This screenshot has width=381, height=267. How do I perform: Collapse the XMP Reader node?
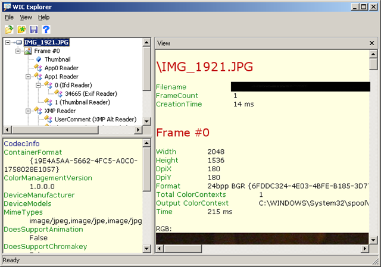coord(28,111)
